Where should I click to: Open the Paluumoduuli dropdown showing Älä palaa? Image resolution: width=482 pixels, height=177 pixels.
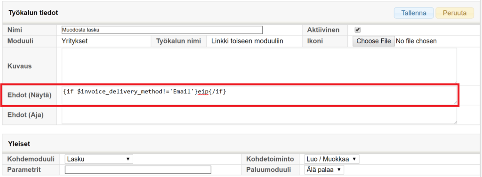324,169
